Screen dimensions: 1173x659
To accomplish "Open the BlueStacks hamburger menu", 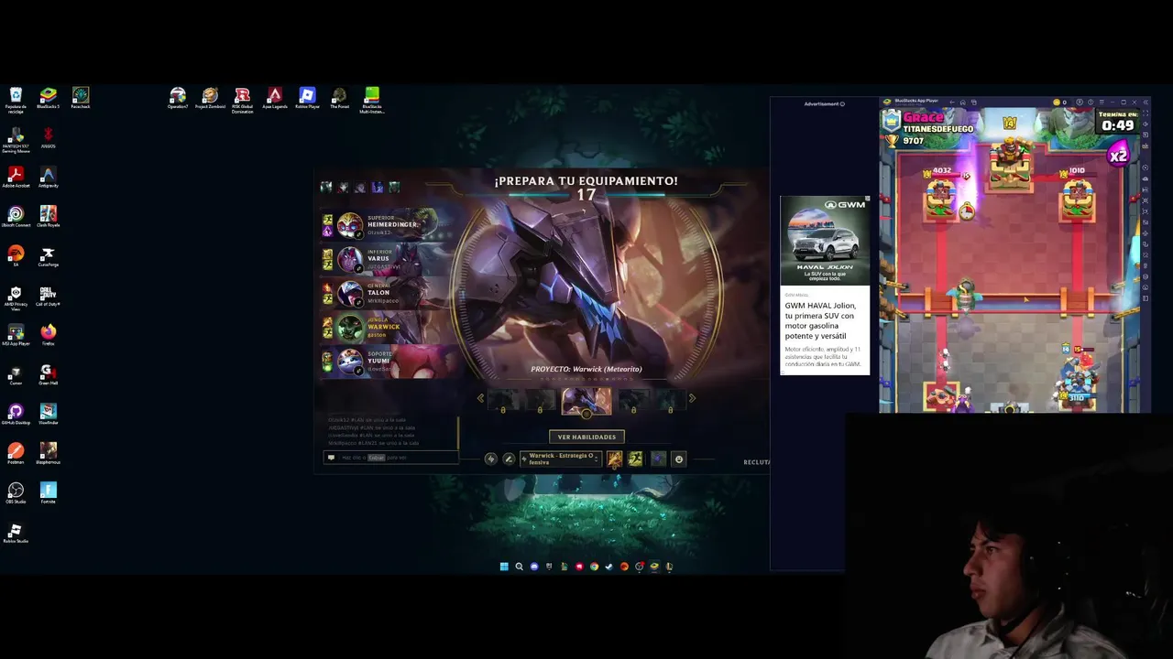I will pyautogui.click(x=1102, y=102).
